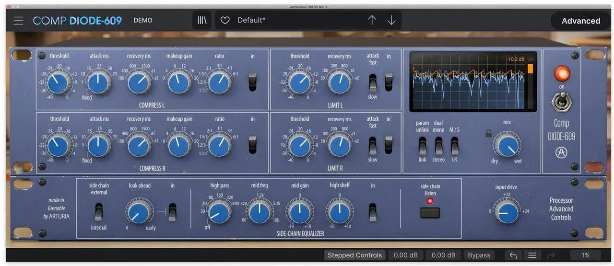Click the dry/wet mix knob
Screen dimensions: 614x266
tap(507, 145)
